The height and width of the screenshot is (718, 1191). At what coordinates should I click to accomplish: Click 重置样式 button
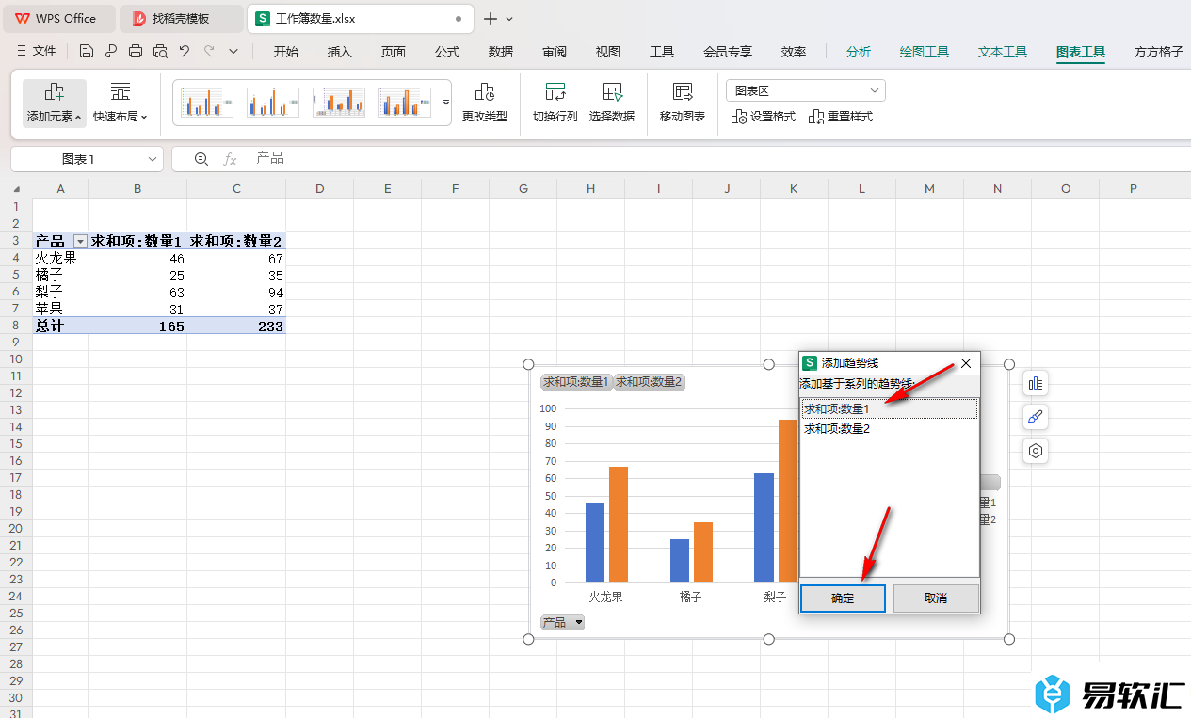coord(841,117)
